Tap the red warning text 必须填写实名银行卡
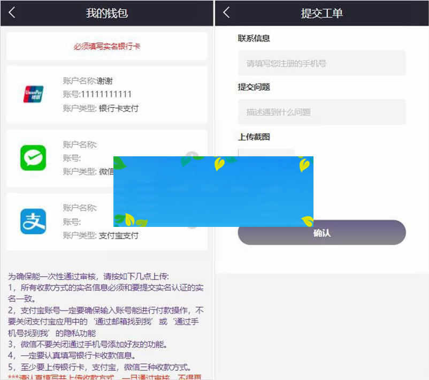 (106, 45)
